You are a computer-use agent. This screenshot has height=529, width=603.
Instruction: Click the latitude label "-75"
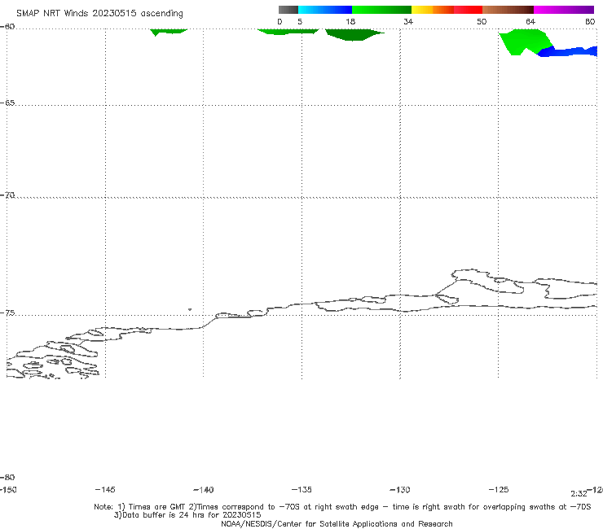[x=7, y=313]
